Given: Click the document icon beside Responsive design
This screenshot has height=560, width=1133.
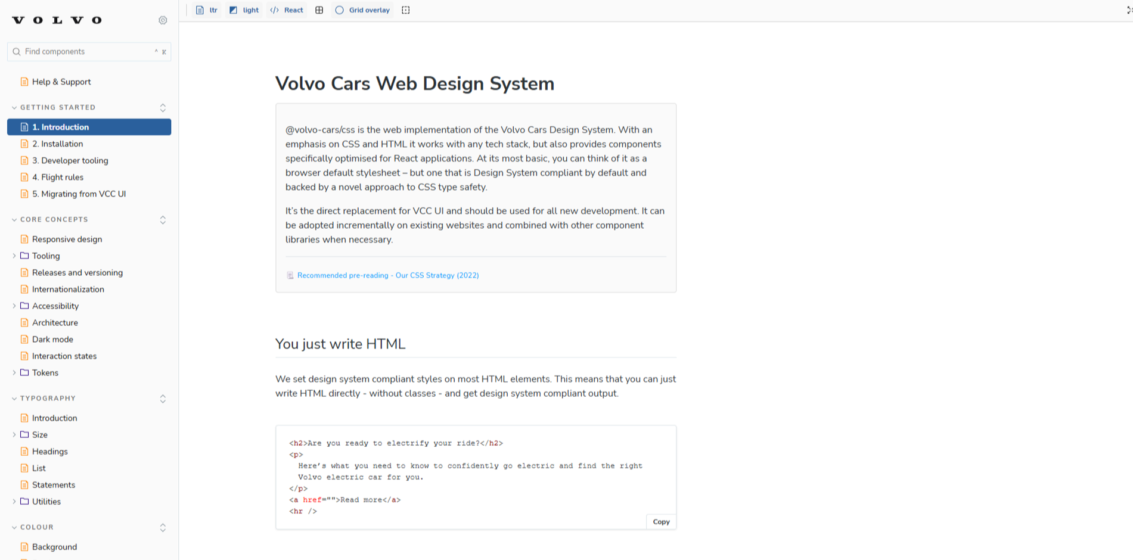Looking at the screenshot, I should click(24, 239).
